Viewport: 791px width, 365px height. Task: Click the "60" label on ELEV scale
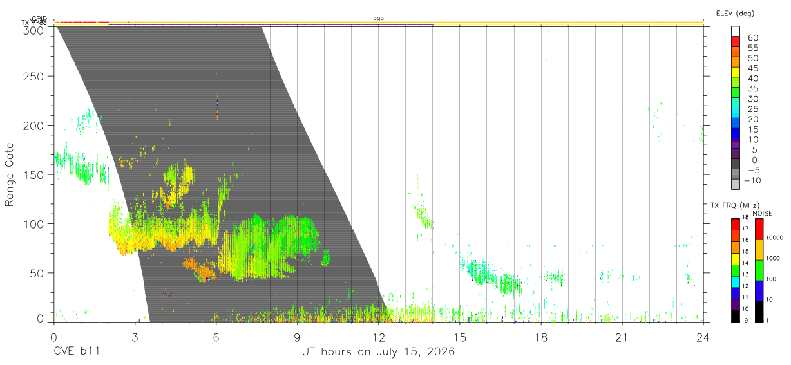point(752,38)
